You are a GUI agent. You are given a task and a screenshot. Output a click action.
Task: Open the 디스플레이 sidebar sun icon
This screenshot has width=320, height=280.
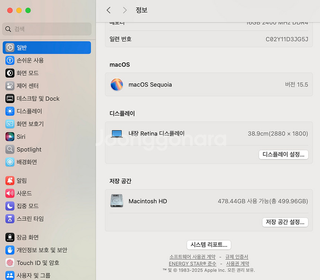pyautogui.click(x=10, y=111)
